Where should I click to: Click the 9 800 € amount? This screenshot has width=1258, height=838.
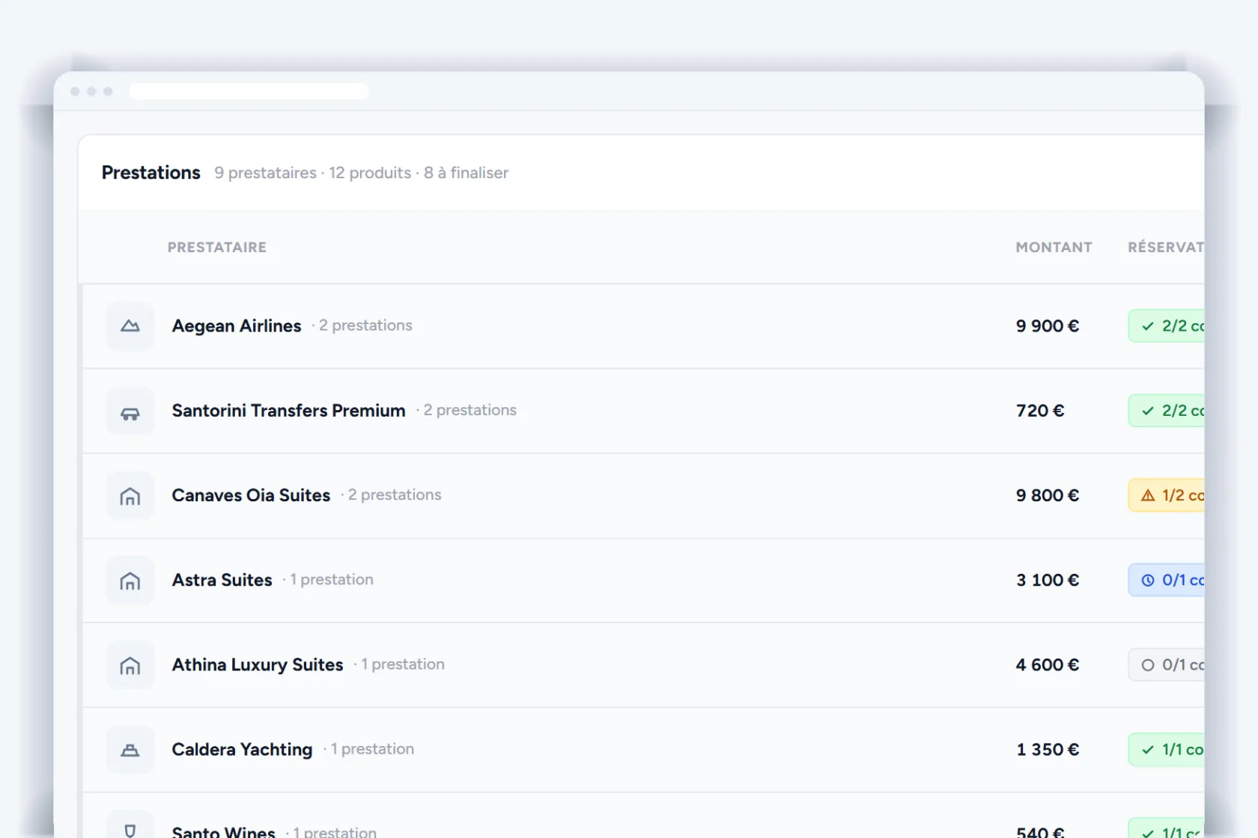click(x=1048, y=495)
